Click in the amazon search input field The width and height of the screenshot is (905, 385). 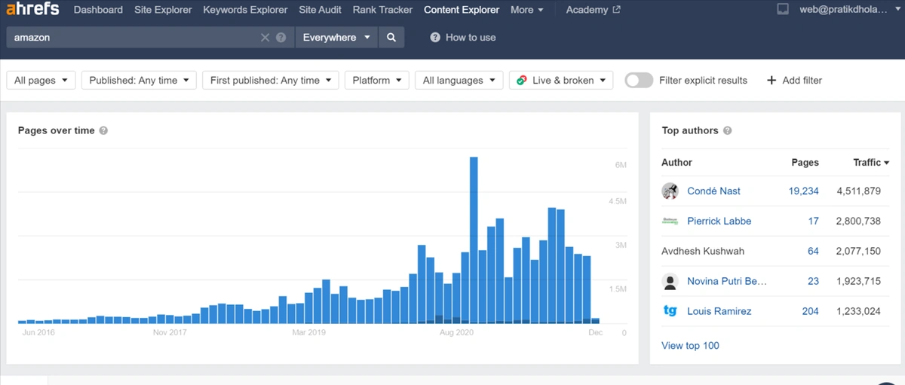[132, 38]
